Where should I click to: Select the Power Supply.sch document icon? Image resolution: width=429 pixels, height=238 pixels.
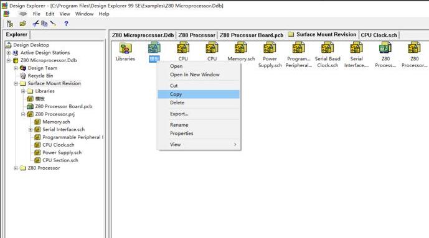pos(270,48)
